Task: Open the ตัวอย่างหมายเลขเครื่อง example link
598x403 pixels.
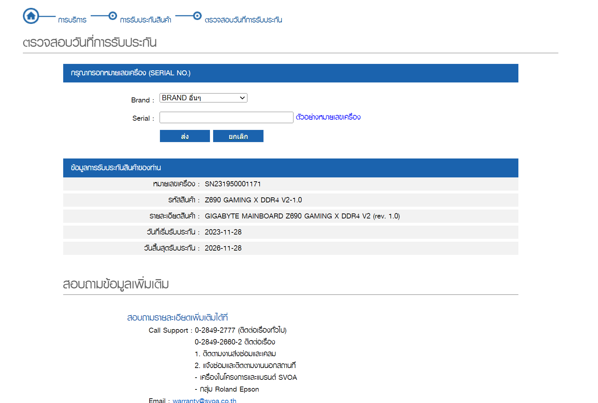Action: 328,117
